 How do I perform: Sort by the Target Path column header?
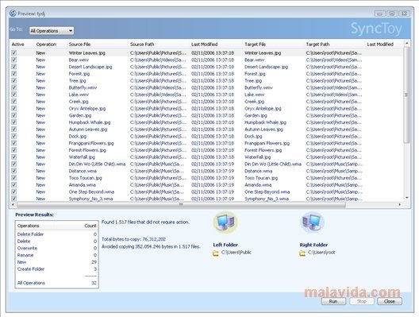pyautogui.click(x=317, y=44)
